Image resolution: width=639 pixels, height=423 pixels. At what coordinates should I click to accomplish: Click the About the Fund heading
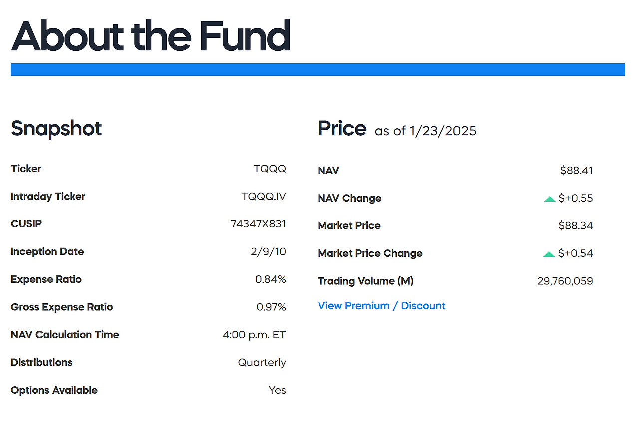(x=150, y=36)
